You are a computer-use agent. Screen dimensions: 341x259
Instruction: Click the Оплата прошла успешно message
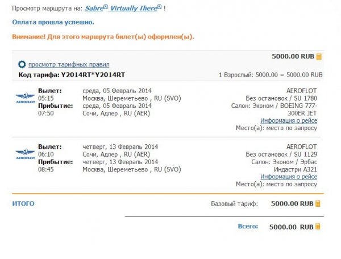[x=53, y=22]
